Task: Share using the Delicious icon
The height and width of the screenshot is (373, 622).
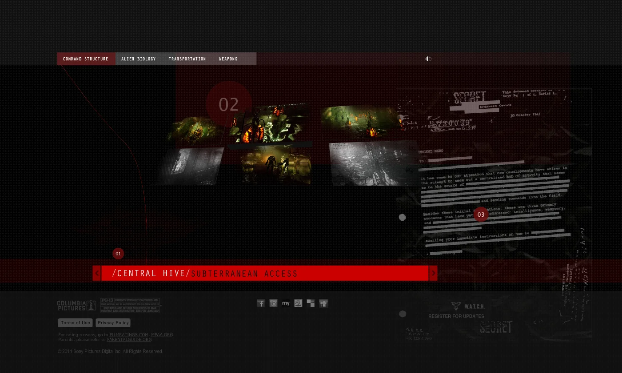Action: click(x=311, y=303)
